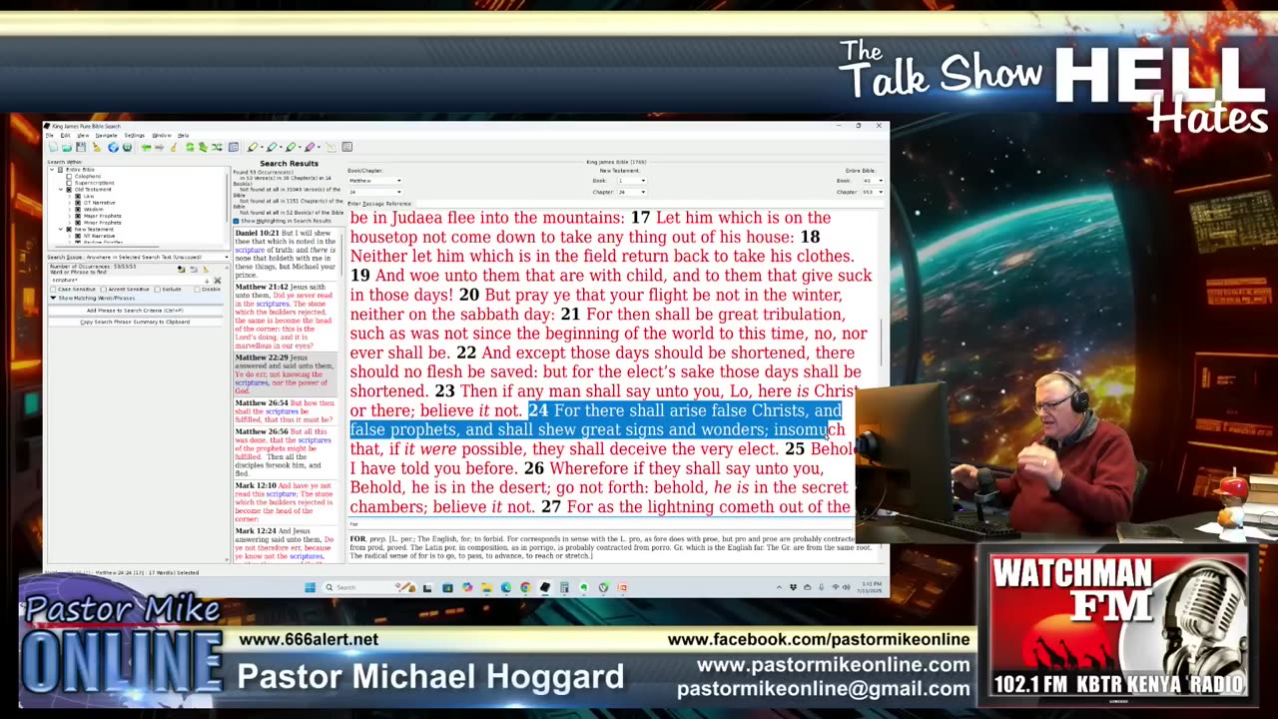Click the New Search toolbar icon
1278x719 pixels.
(x=52, y=147)
